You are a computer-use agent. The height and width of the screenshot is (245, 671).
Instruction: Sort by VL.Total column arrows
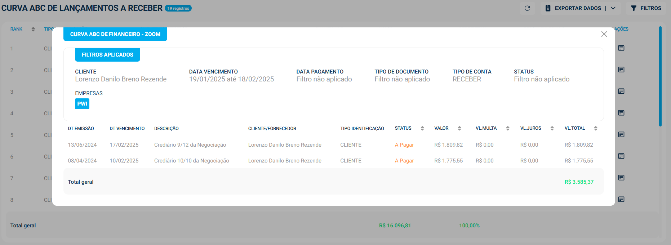coord(596,128)
